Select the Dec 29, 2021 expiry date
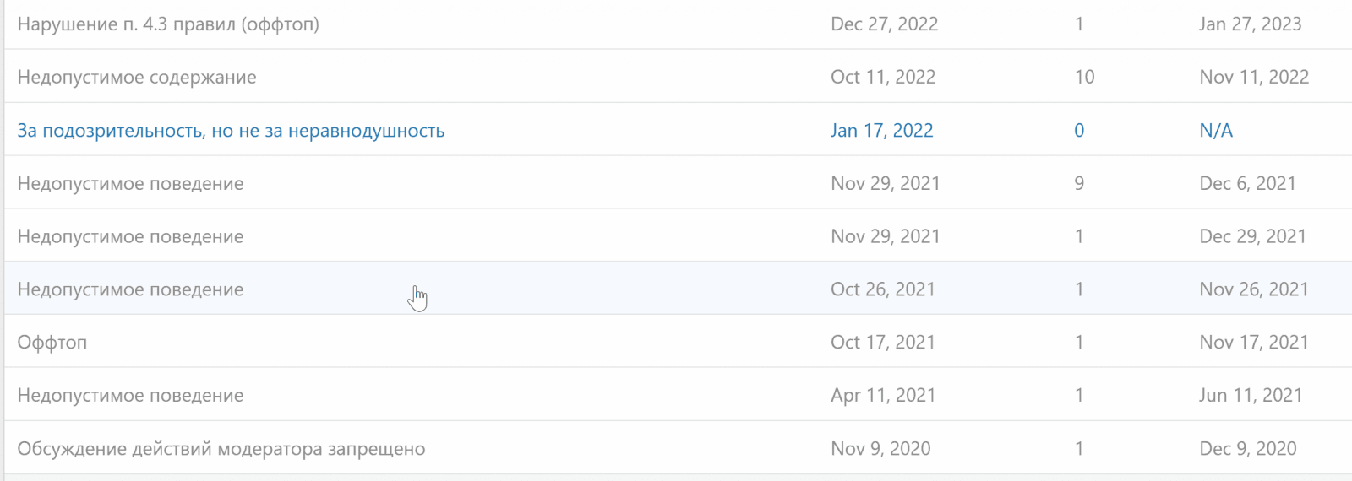The width and height of the screenshot is (1352, 481). click(1252, 237)
